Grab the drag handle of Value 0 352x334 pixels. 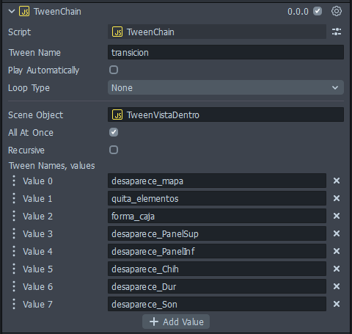pos(14,181)
